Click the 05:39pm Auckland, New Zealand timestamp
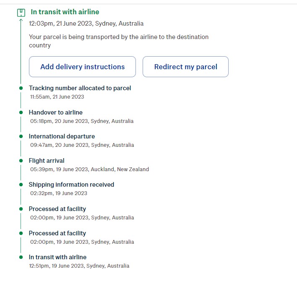Screen dimensions: 297x284 tap(89, 169)
